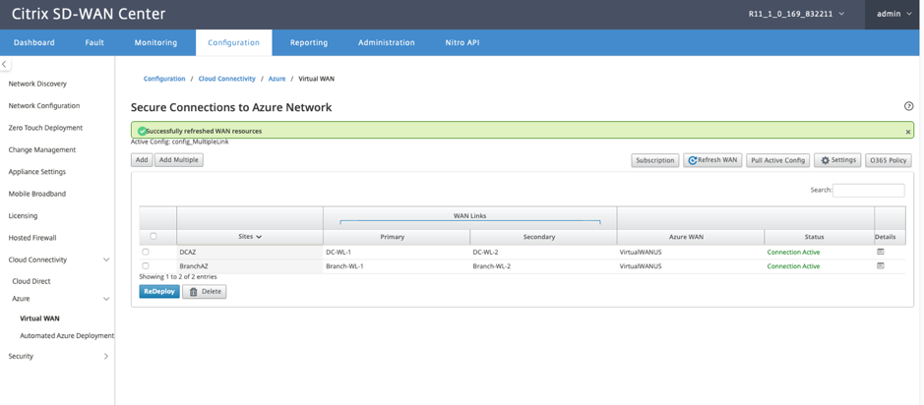The width and height of the screenshot is (924, 405).
Task: Click Branch-WL-1 primary link cell
Action: 344,266
